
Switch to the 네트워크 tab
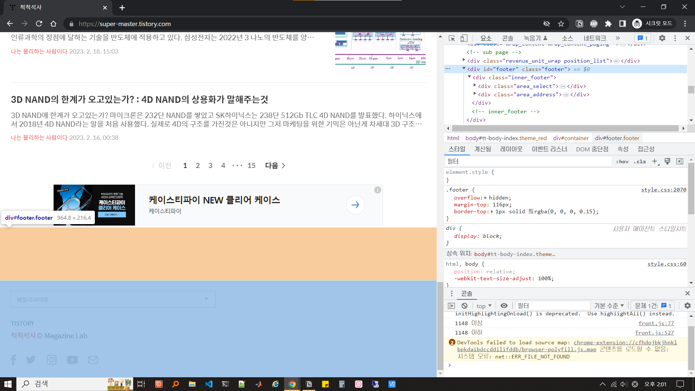tap(594, 38)
